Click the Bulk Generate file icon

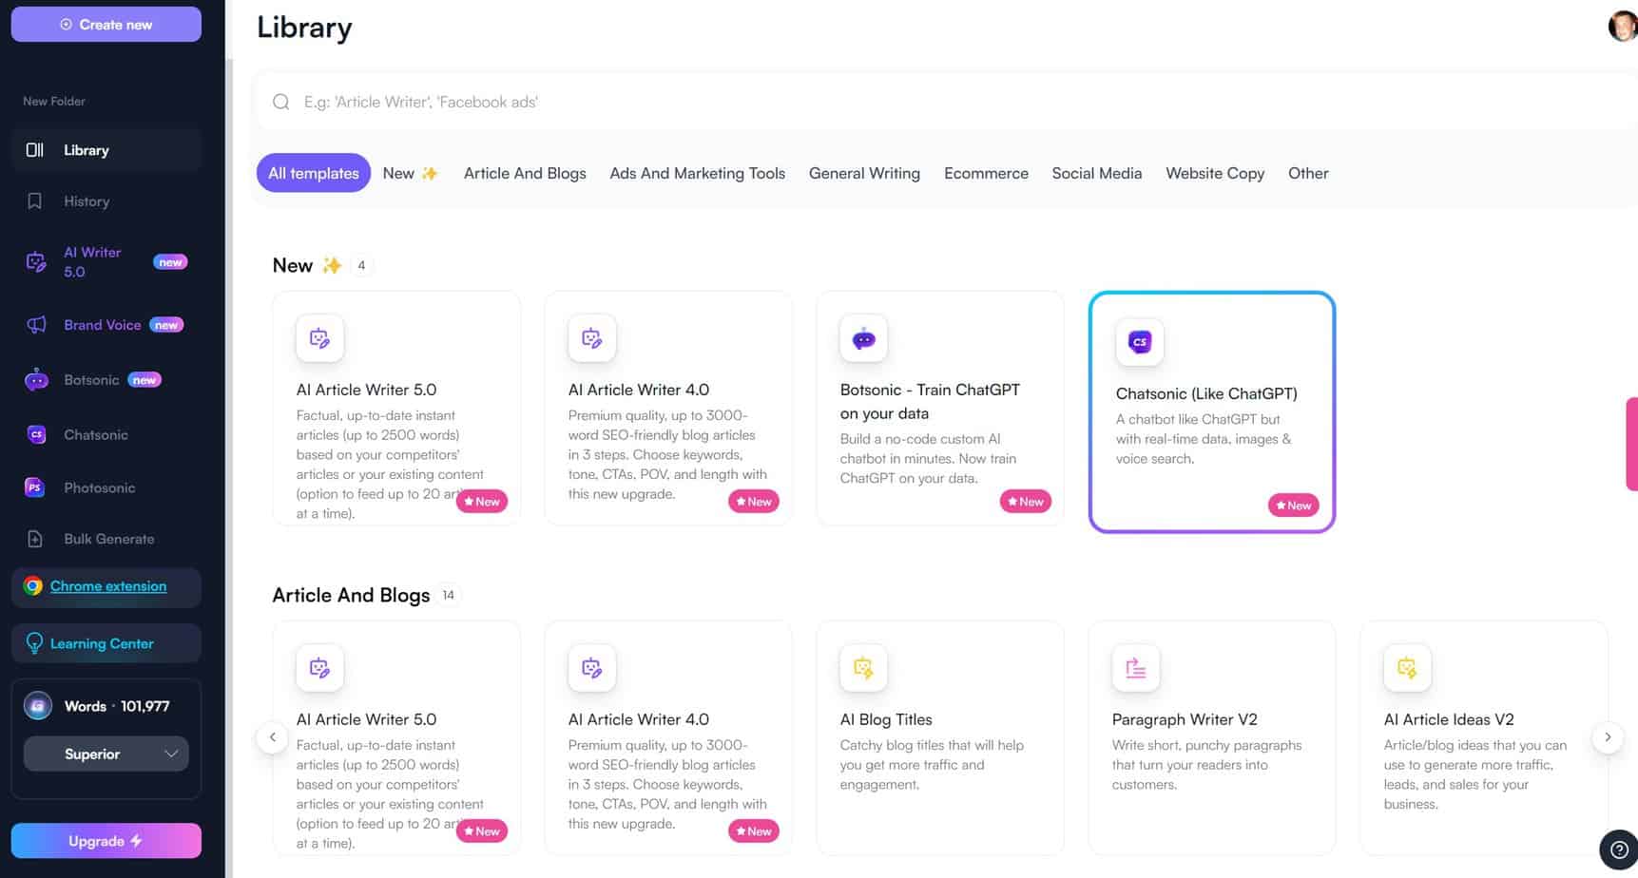35,539
